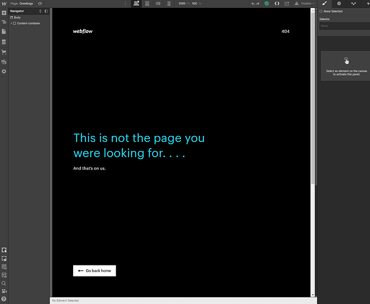Expand the Content-container tree arrow
Image resolution: width=370 pixels, height=304 pixels.
coord(12,23)
